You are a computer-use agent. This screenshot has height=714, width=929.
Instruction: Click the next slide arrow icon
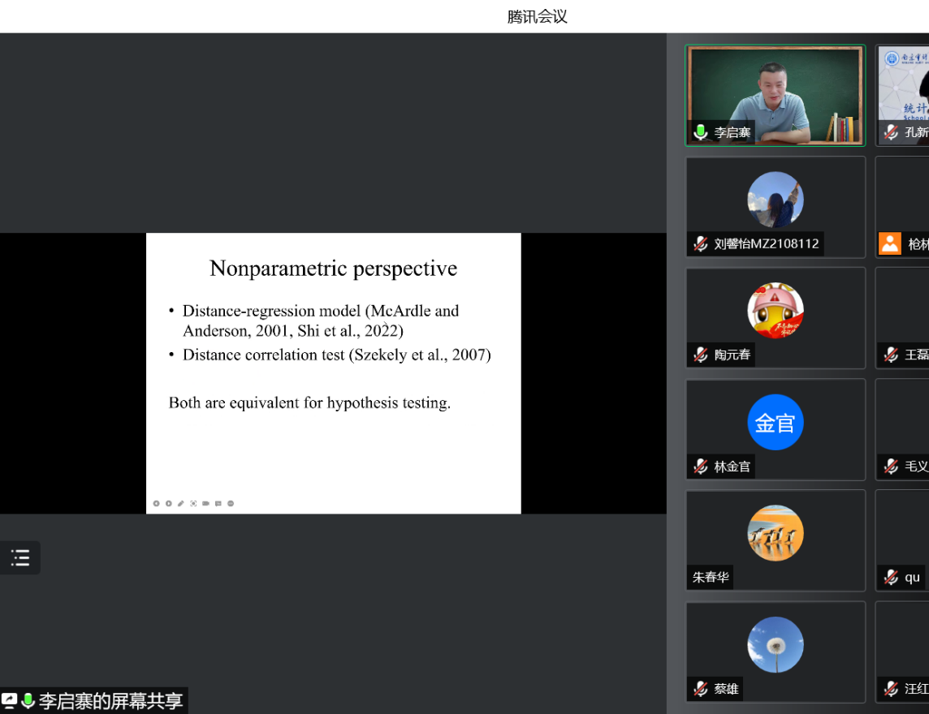pyautogui.click(x=169, y=504)
